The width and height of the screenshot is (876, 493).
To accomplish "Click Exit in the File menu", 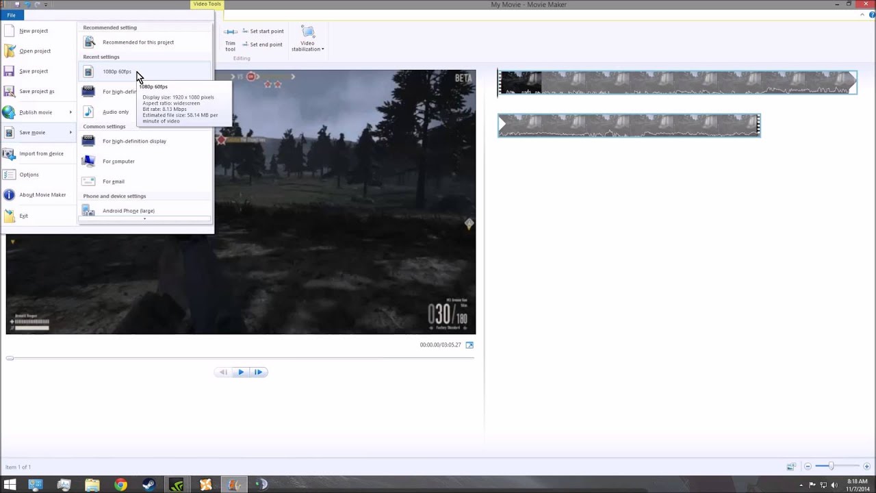I will click(38, 216).
